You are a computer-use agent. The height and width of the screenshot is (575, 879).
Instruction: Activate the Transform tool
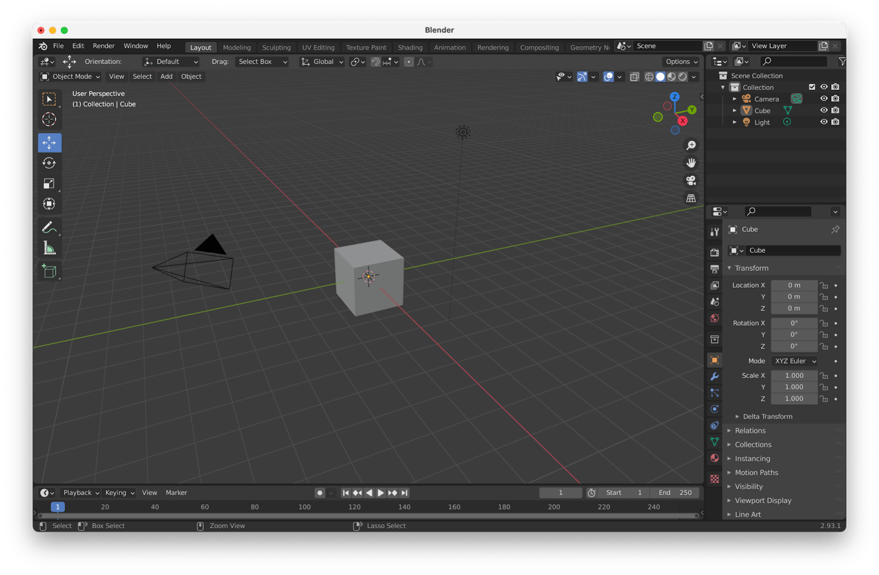pyautogui.click(x=49, y=204)
